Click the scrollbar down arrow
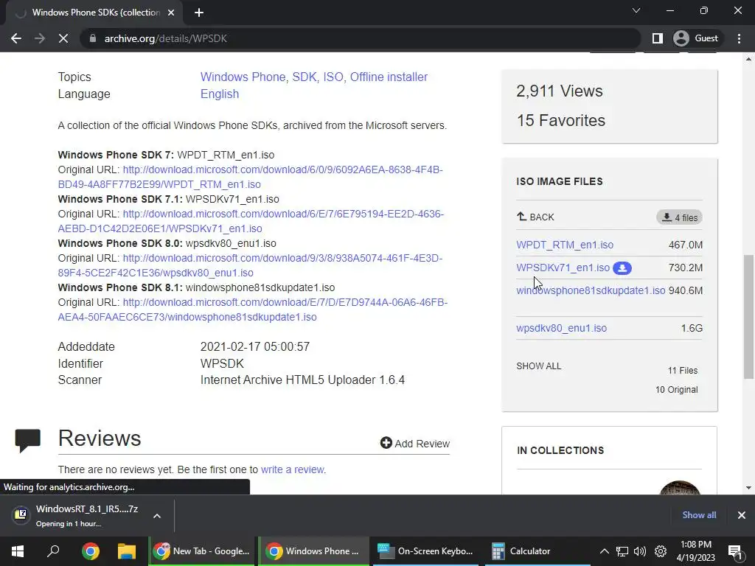 tap(748, 488)
